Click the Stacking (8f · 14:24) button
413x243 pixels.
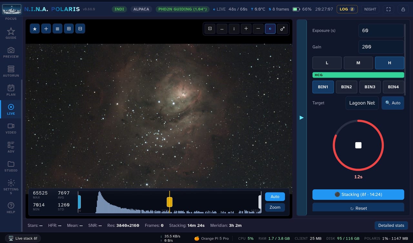pyautogui.click(x=358, y=195)
